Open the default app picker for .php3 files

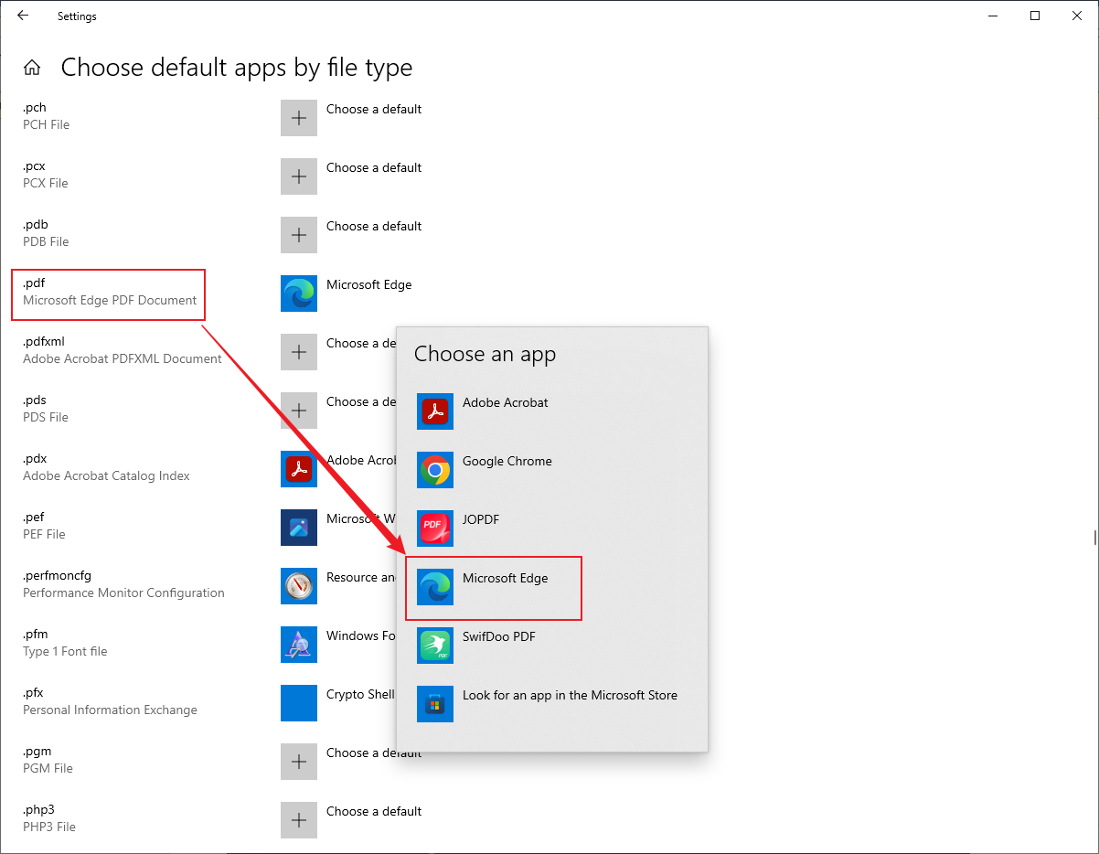coord(299,820)
